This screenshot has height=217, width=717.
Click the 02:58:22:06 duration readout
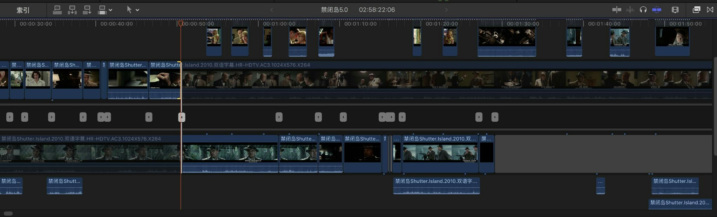tap(377, 10)
